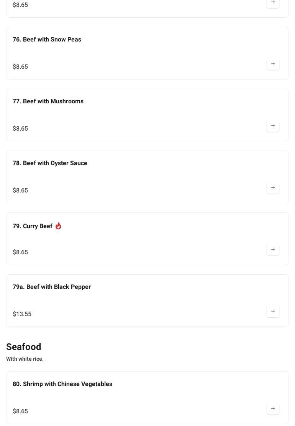This screenshot has height=426, width=295.
Task: Add Beef with Oyster Sauce using plus
Action: click(273, 188)
